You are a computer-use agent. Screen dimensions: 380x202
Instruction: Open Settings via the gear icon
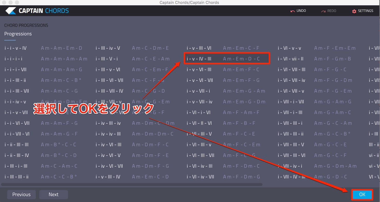coord(354,11)
